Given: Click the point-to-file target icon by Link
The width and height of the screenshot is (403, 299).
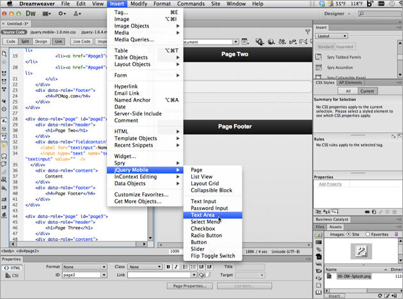Looking at the screenshot, I should click(x=201, y=275).
